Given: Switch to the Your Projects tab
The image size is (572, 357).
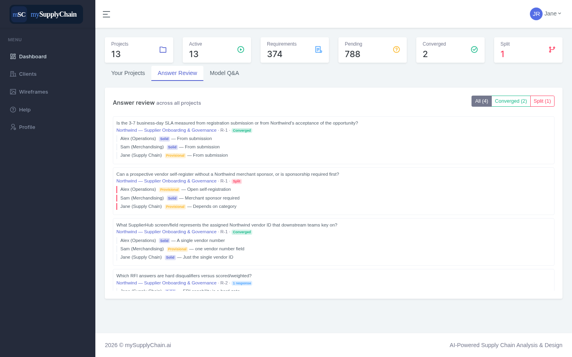Looking at the screenshot, I should point(128,73).
